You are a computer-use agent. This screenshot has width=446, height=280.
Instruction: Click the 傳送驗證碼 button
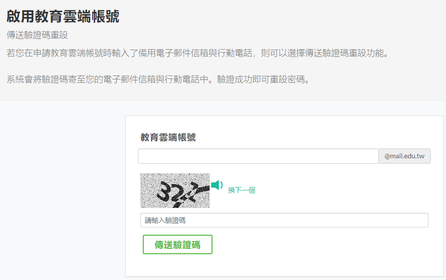tap(177, 244)
